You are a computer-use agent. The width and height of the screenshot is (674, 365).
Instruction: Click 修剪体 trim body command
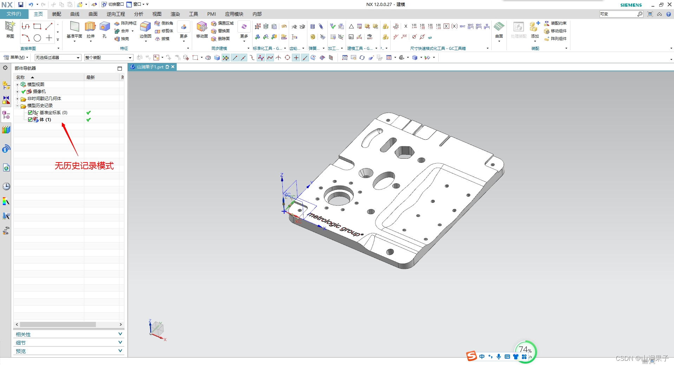click(x=164, y=31)
